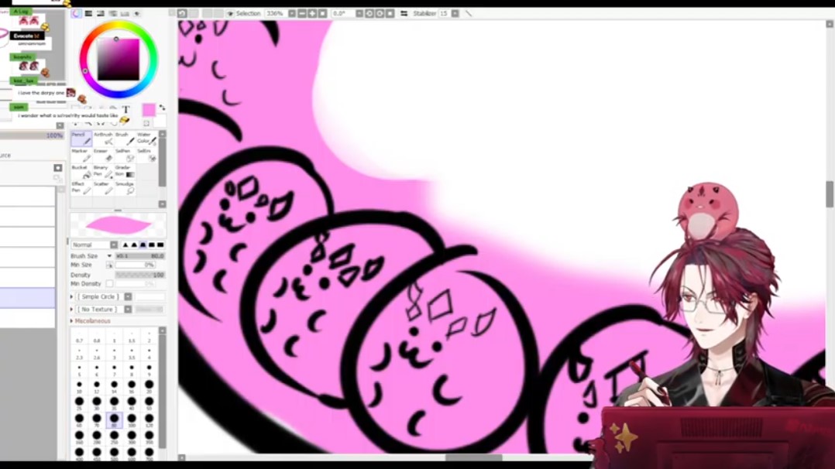
Task: Click the canvas vertical scrollbar thumb
Action: tap(829, 194)
